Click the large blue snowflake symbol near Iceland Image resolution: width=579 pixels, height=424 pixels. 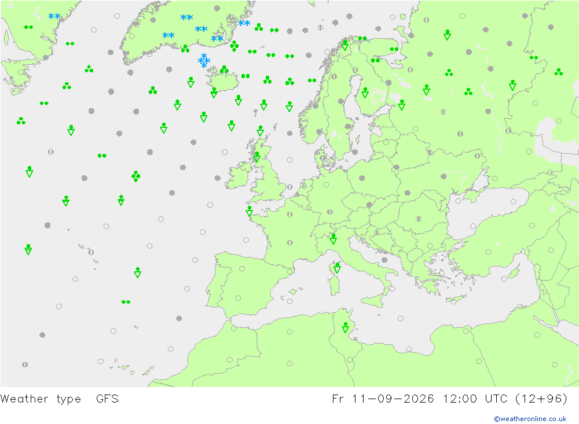point(204,61)
